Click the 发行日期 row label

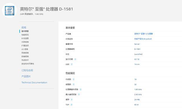(x=69, y=59)
